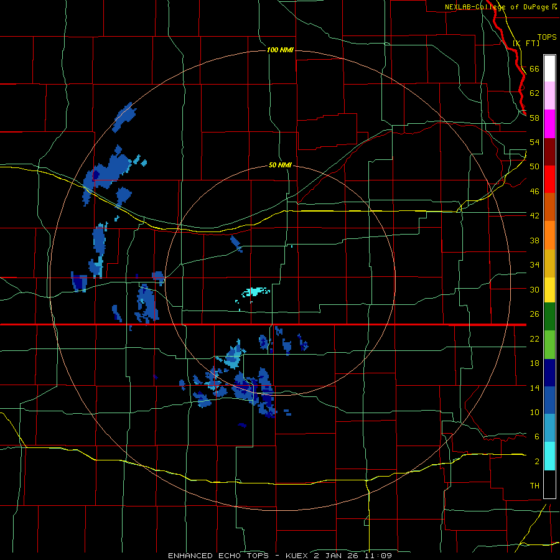Click the medium blue 10-14 kft color band

point(549,400)
